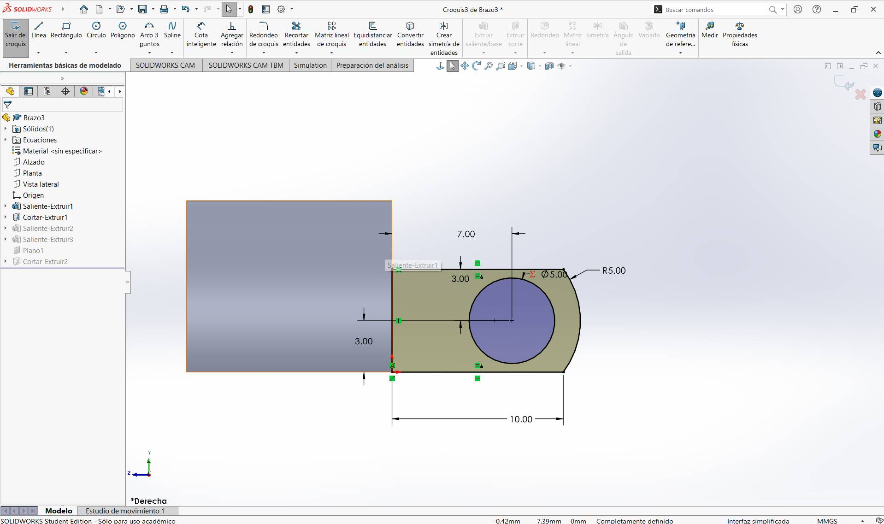This screenshot has width=884, height=524.
Task: Select Planta plane in tree
Action: [x=32, y=173]
